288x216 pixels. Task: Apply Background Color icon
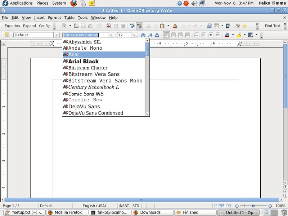pos(251,35)
